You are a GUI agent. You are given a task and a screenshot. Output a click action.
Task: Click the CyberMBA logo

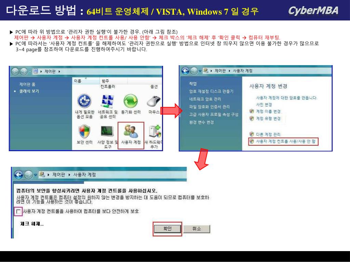coord(313,11)
